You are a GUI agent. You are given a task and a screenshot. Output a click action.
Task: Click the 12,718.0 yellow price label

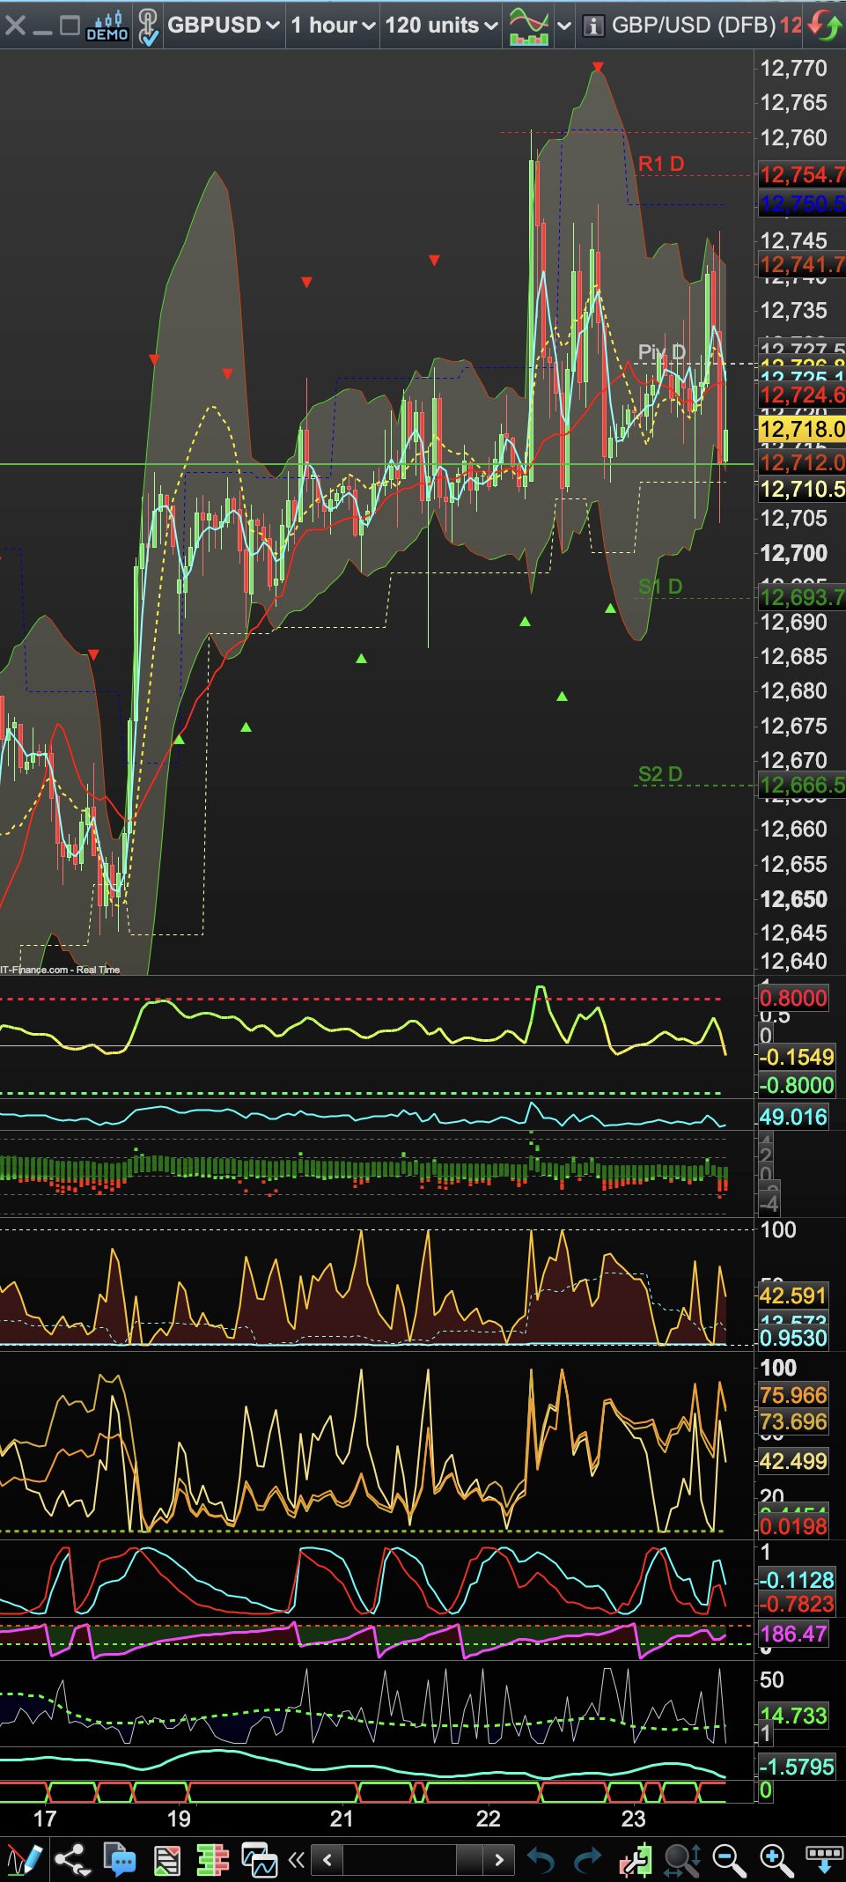pos(802,429)
